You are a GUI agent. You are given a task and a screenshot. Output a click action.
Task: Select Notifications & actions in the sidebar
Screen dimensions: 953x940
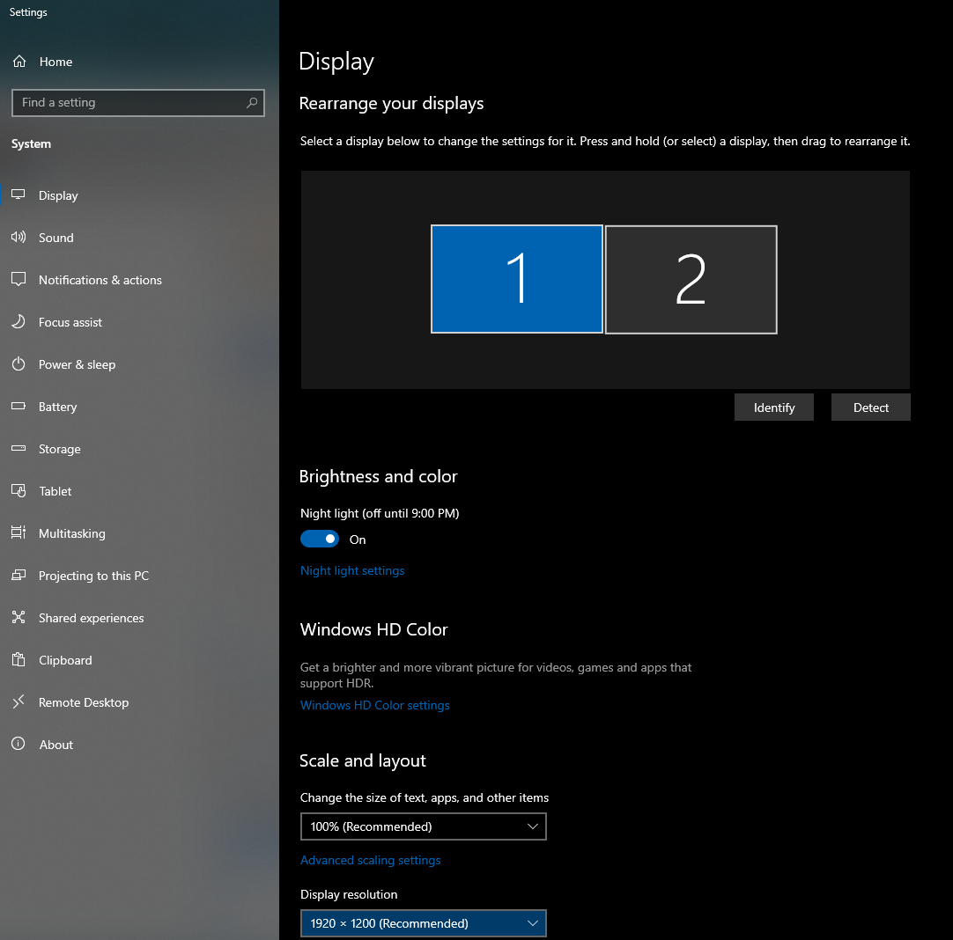(100, 280)
